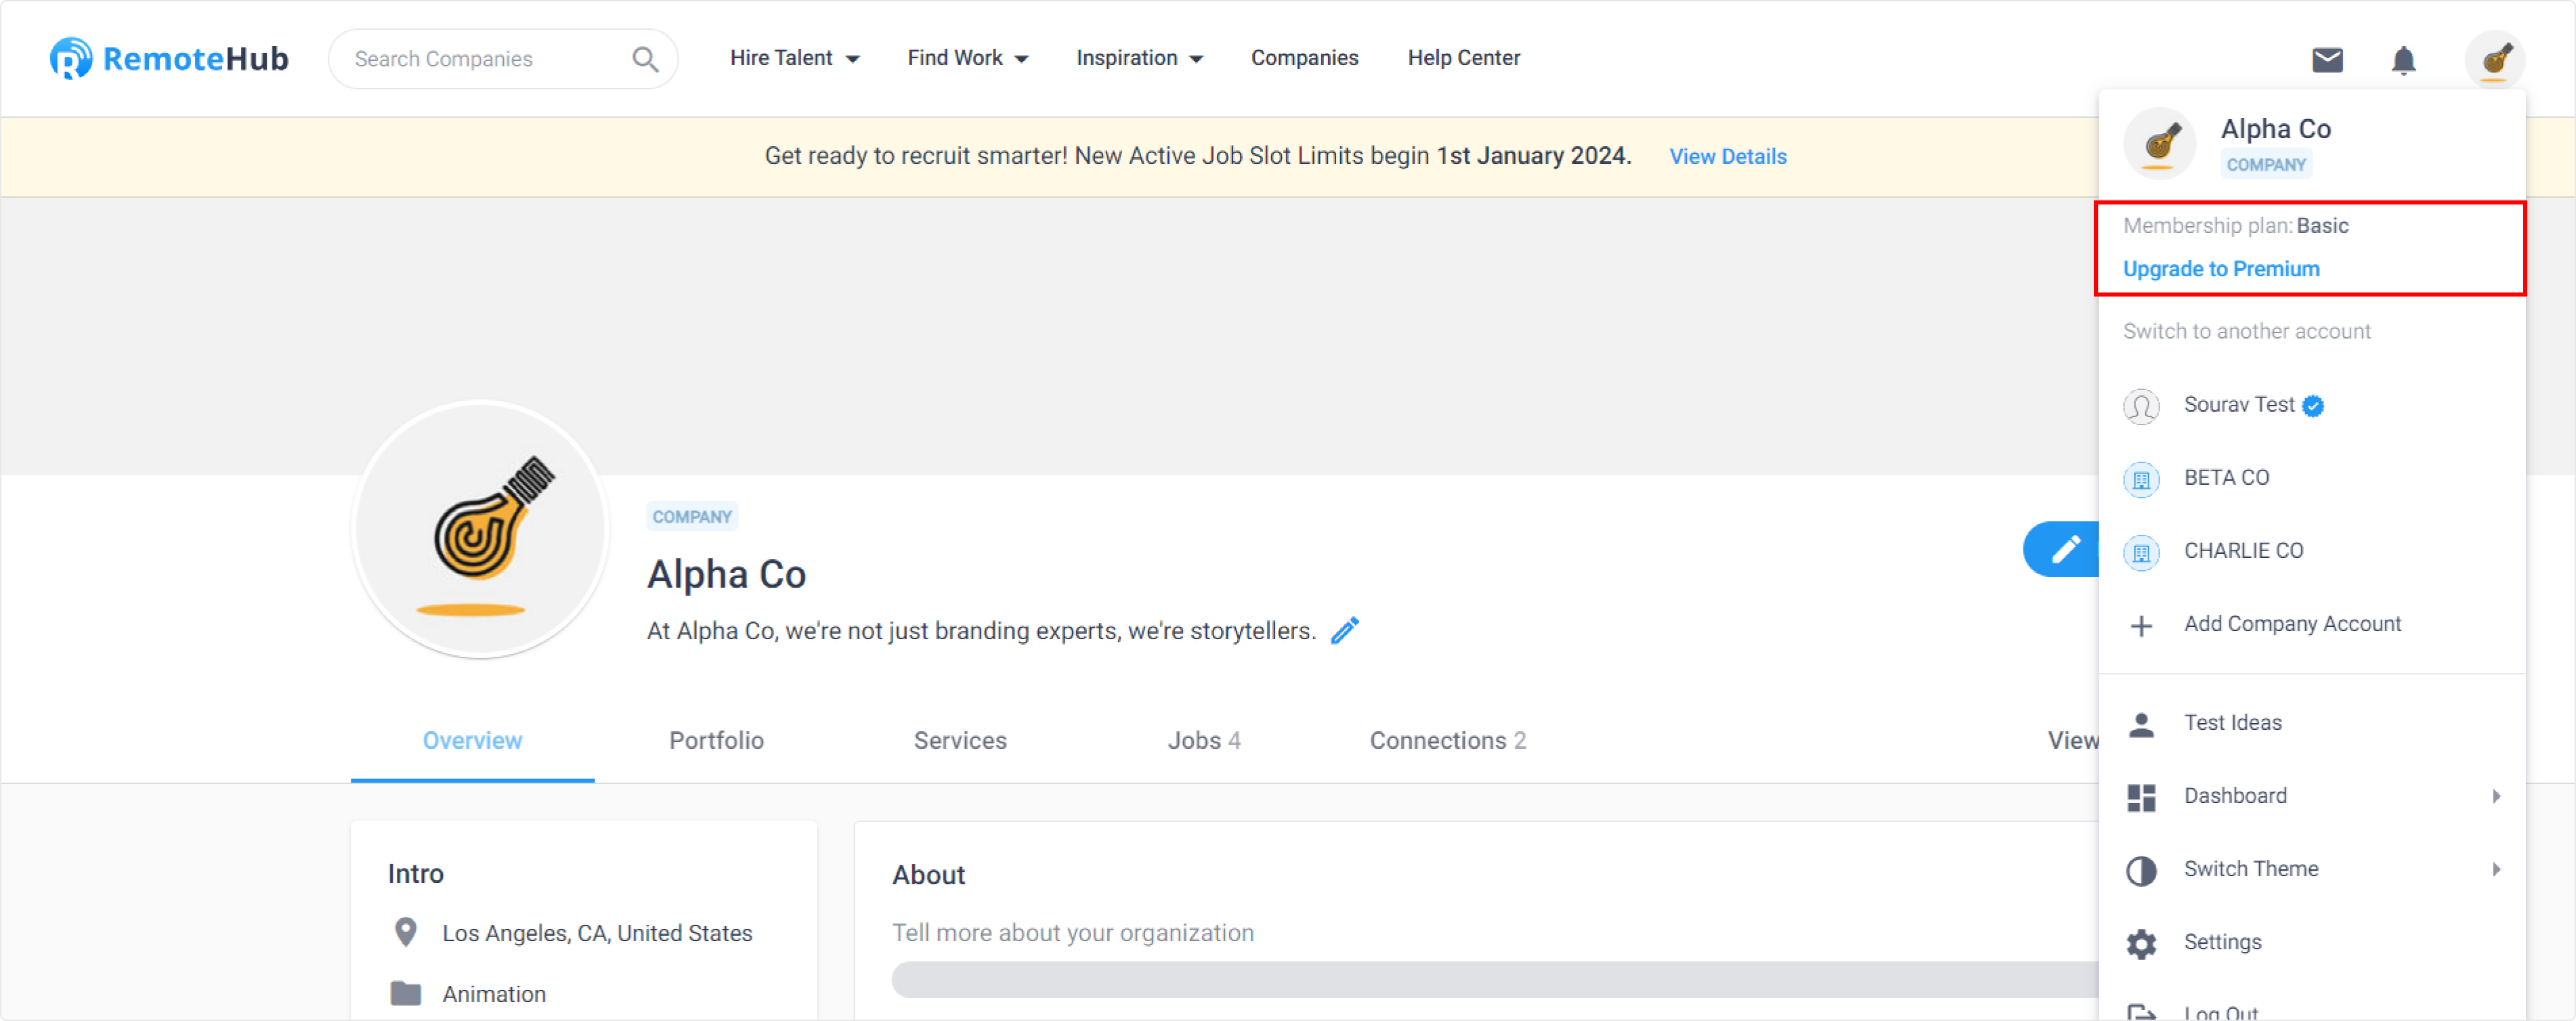
Task: Click the BETA CO building icon
Action: point(2141,479)
